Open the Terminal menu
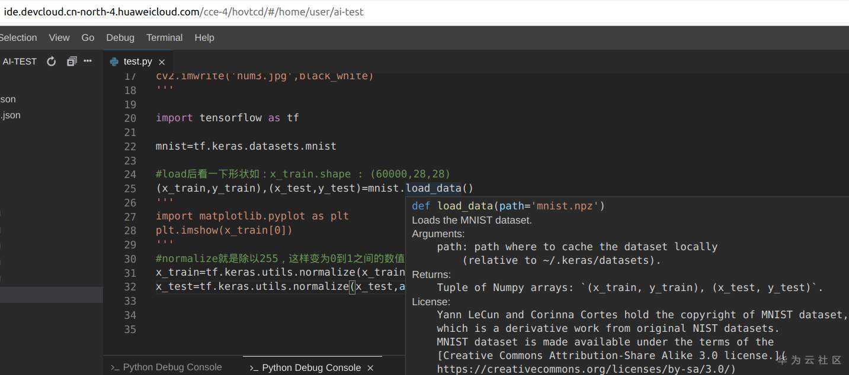This screenshot has width=849, height=375. point(165,38)
